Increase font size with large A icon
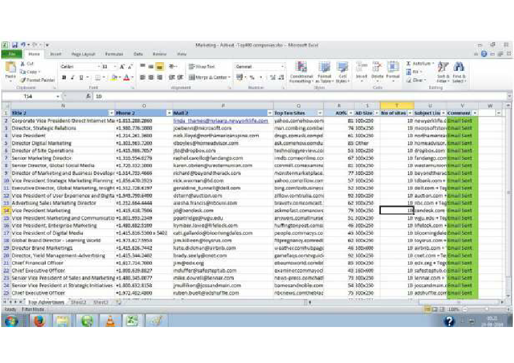This screenshot has height=363, width=514. pyautogui.click(x=122, y=67)
